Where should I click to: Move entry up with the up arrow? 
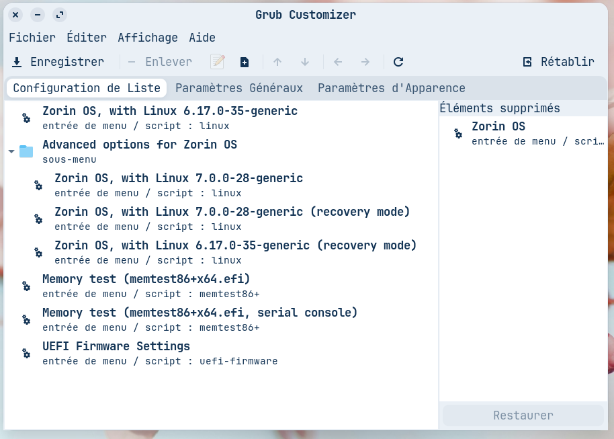(x=277, y=62)
